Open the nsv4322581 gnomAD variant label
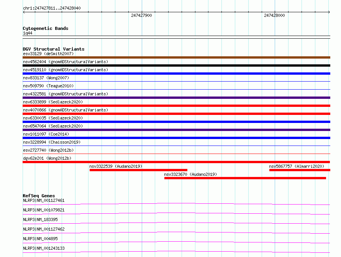 click(65, 94)
